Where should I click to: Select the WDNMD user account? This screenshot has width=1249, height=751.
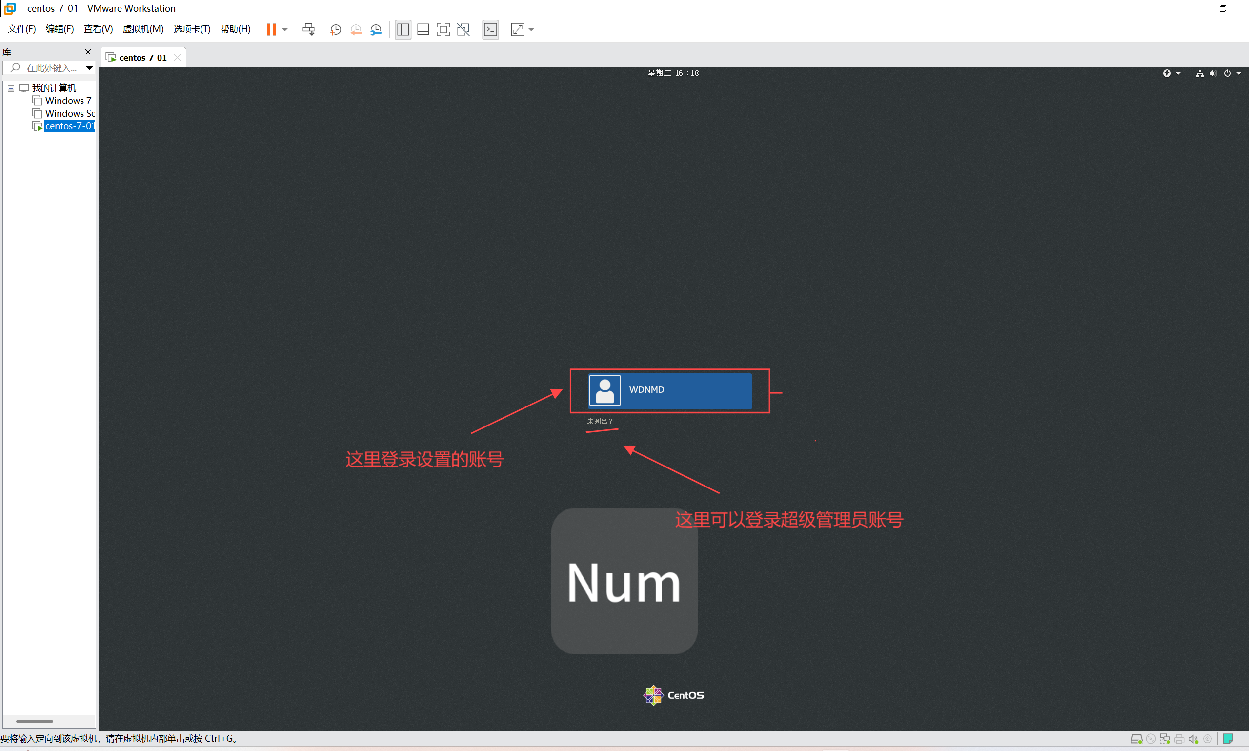pyautogui.click(x=670, y=390)
